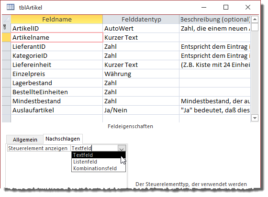The image size is (268, 197).
Task: Click the primary key icon beside ArtikelID
Action: point(5,27)
